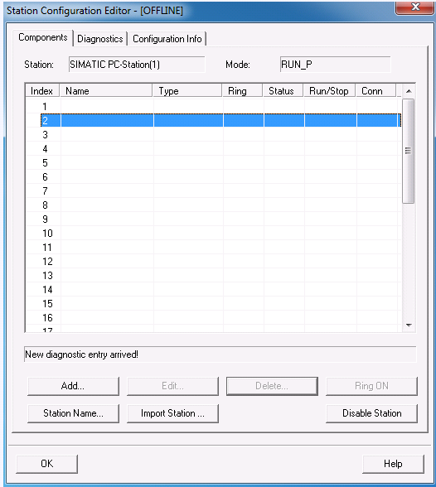
Task: Click the Run/Stop column header
Action: point(329,91)
